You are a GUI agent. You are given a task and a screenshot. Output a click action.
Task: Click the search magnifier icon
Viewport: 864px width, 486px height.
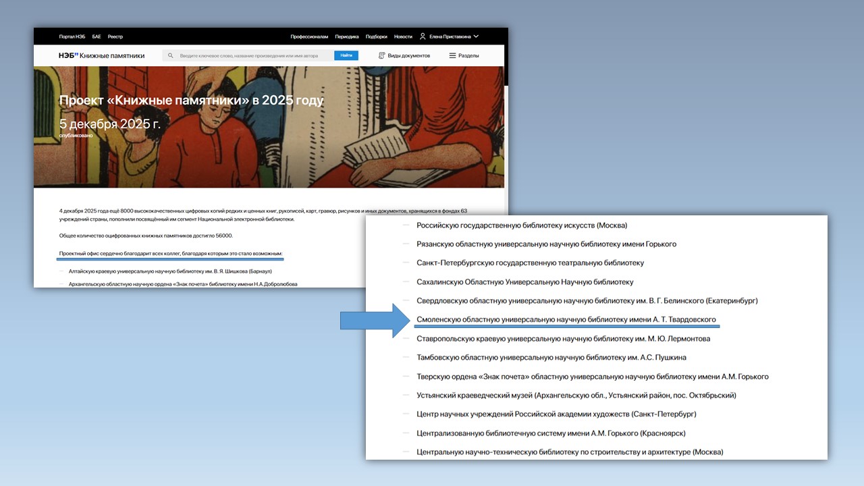point(171,56)
